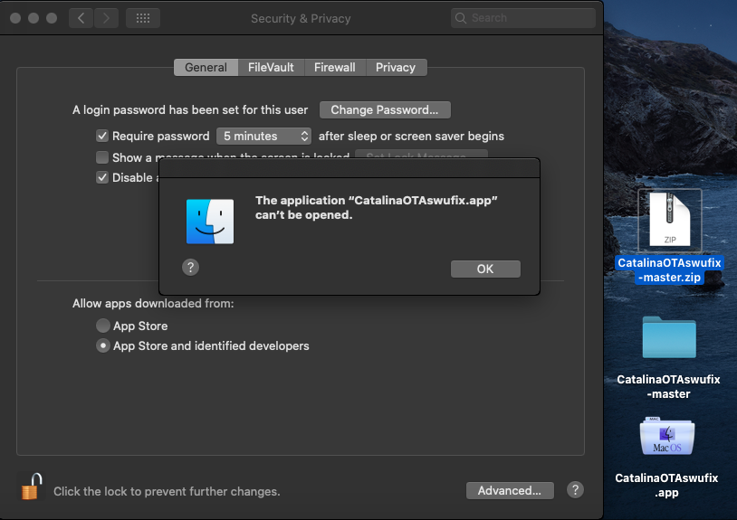
Task: Open the 5 minutes delay dropdown
Action: [263, 136]
